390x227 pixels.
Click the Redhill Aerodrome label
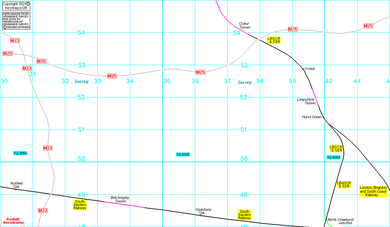pyautogui.click(x=13, y=221)
